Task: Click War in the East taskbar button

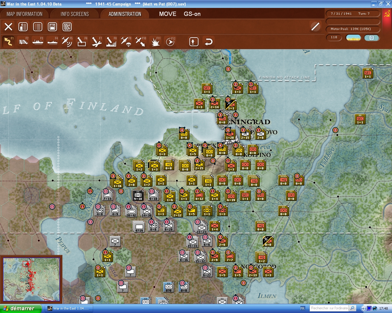Action: pyautogui.click(x=69, y=308)
